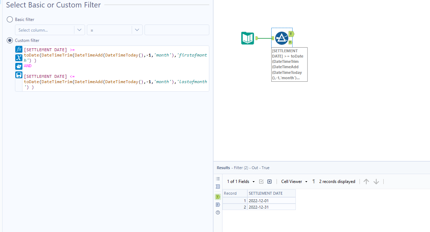The image size is (430, 232).
Task: Select the Filter tool on the canvas
Action: 282,37
